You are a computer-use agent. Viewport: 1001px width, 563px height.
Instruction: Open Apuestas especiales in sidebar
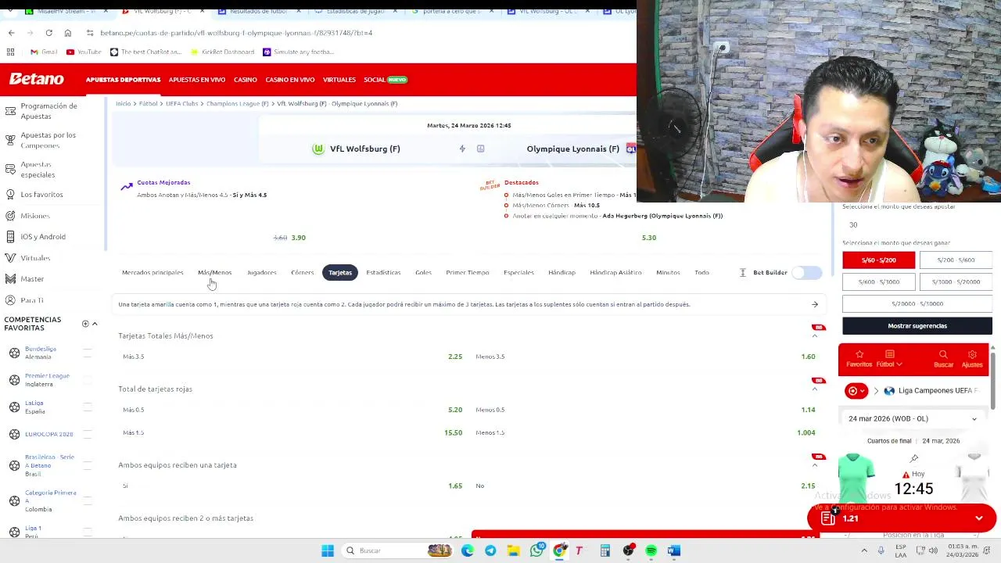coord(36,170)
